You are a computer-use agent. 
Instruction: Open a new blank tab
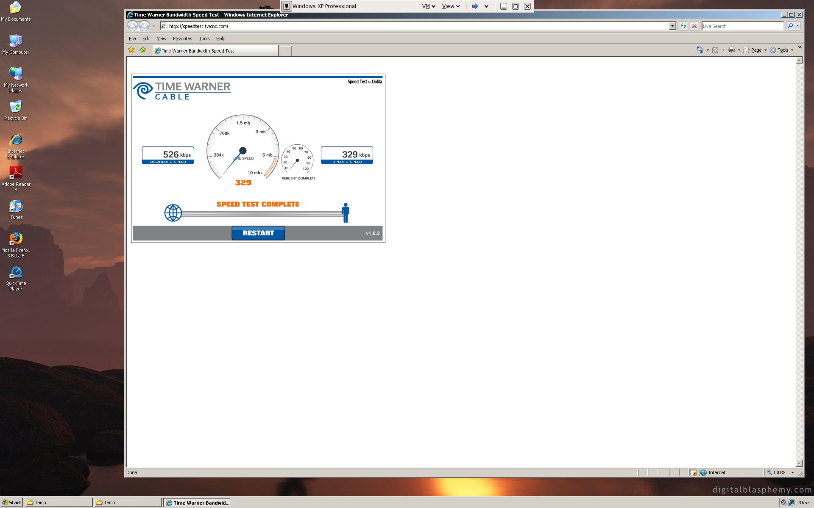tap(286, 51)
